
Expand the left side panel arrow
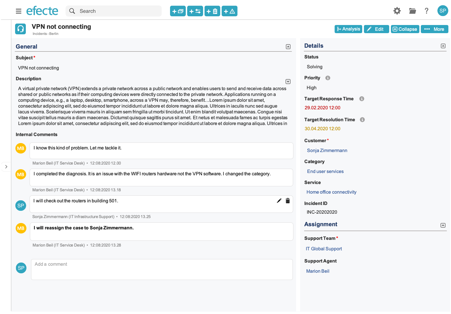tap(6, 167)
